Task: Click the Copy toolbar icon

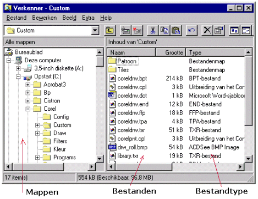Action: point(164,30)
